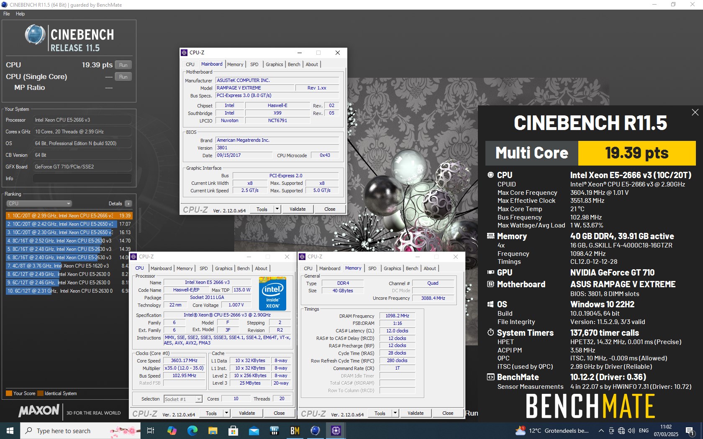Viewport: 703px width, 439px height.
Task: Click the ENG language indicator
Action: pyautogui.click(x=644, y=431)
